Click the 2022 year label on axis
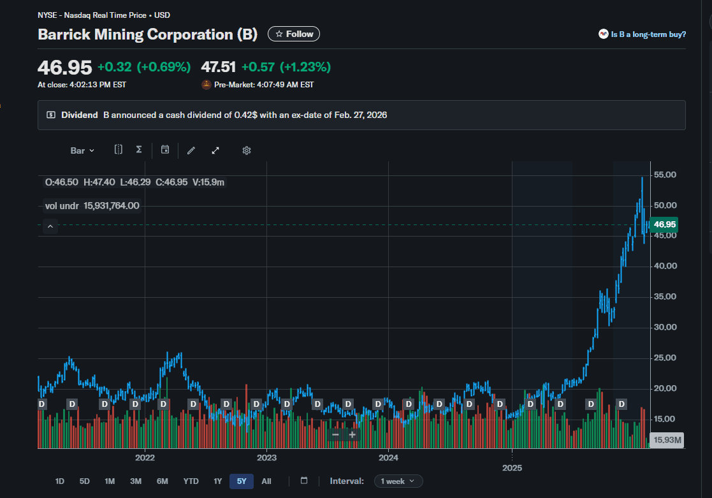The height and width of the screenshot is (498, 712). point(145,458)
